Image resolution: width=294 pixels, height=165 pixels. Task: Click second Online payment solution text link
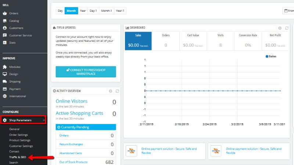coord(254,151)
